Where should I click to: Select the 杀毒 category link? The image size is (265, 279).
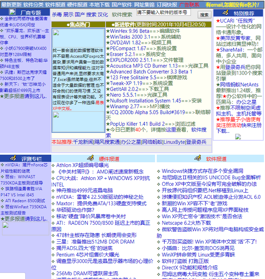tap(57, 14)
